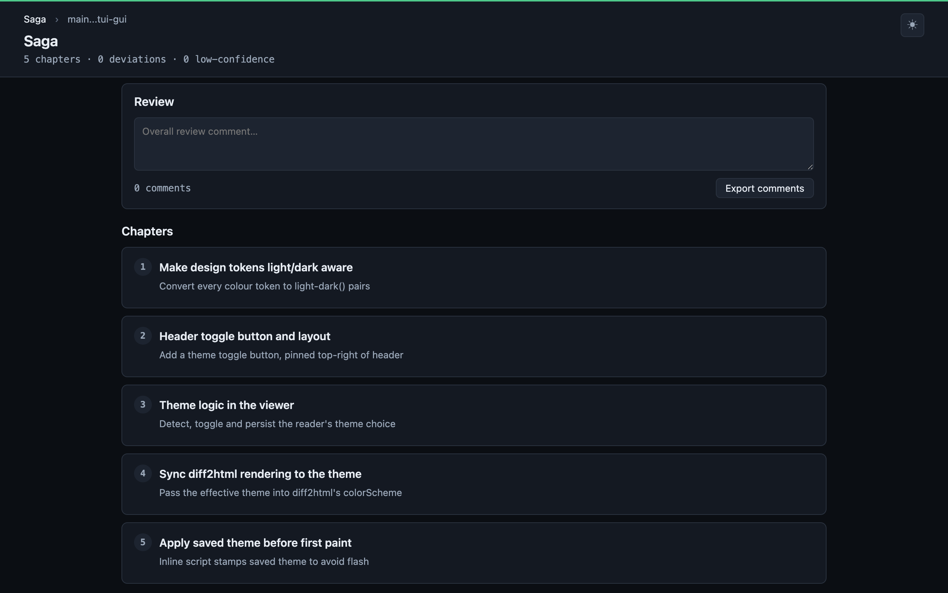Screen dimensions: 948x593
Task: Click "Inline script stamps saved theme to avoid flash"
Action: tap(264, 562)
